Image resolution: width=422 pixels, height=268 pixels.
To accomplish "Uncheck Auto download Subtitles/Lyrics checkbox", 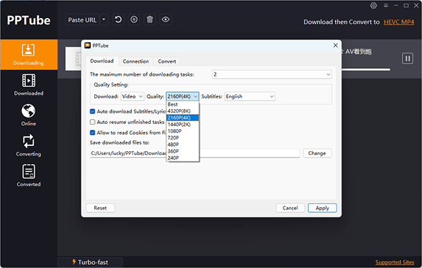I will pyautogui.click(x=93, y=111).
